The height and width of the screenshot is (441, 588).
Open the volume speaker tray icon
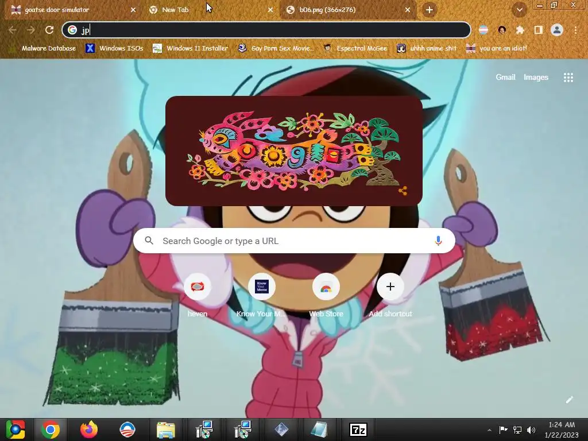click(531, 430)
